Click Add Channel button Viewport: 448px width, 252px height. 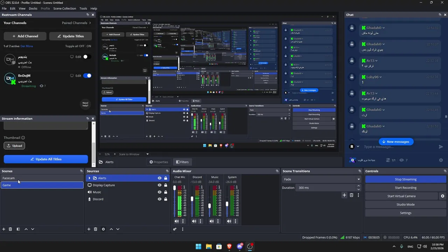[25, 36]
